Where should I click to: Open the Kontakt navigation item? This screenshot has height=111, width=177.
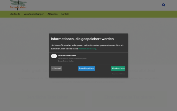click(65, 14)
